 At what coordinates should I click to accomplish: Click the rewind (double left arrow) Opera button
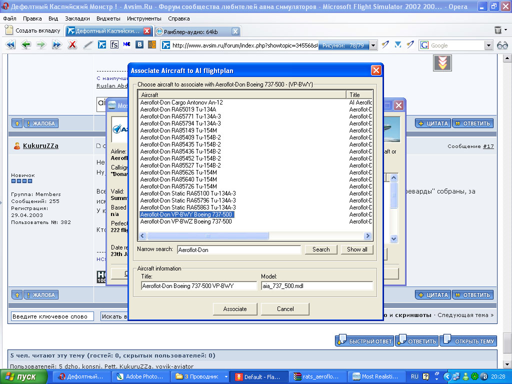10,44
